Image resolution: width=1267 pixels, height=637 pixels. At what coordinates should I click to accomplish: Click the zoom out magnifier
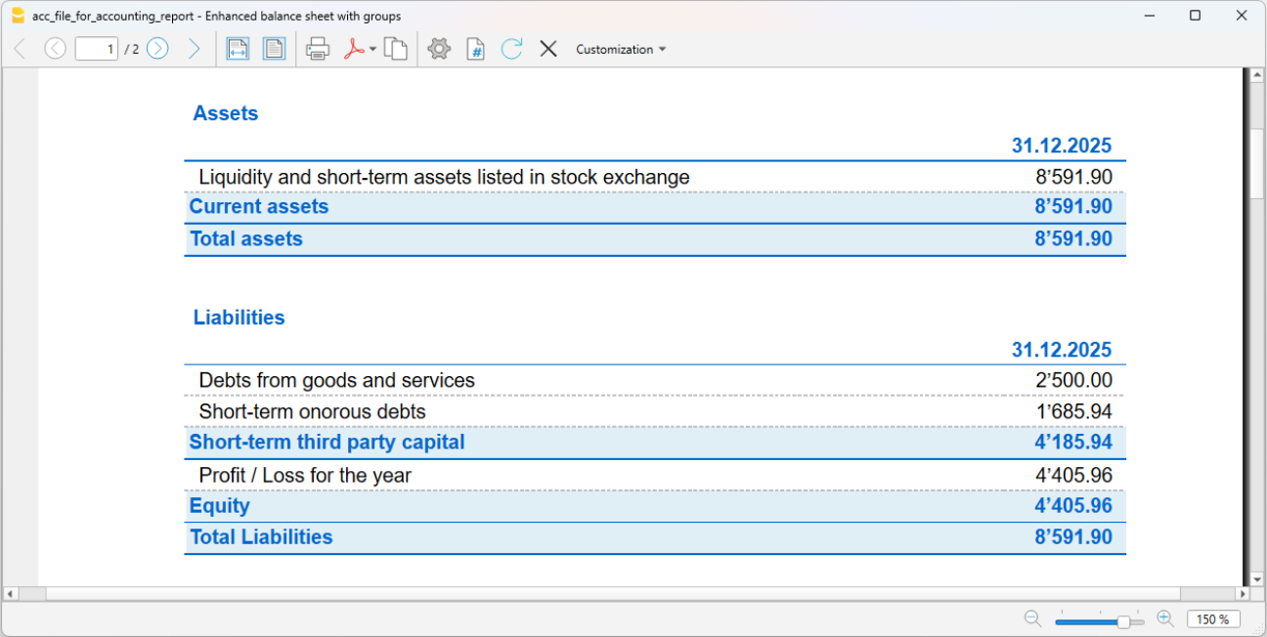[1032, 618]
